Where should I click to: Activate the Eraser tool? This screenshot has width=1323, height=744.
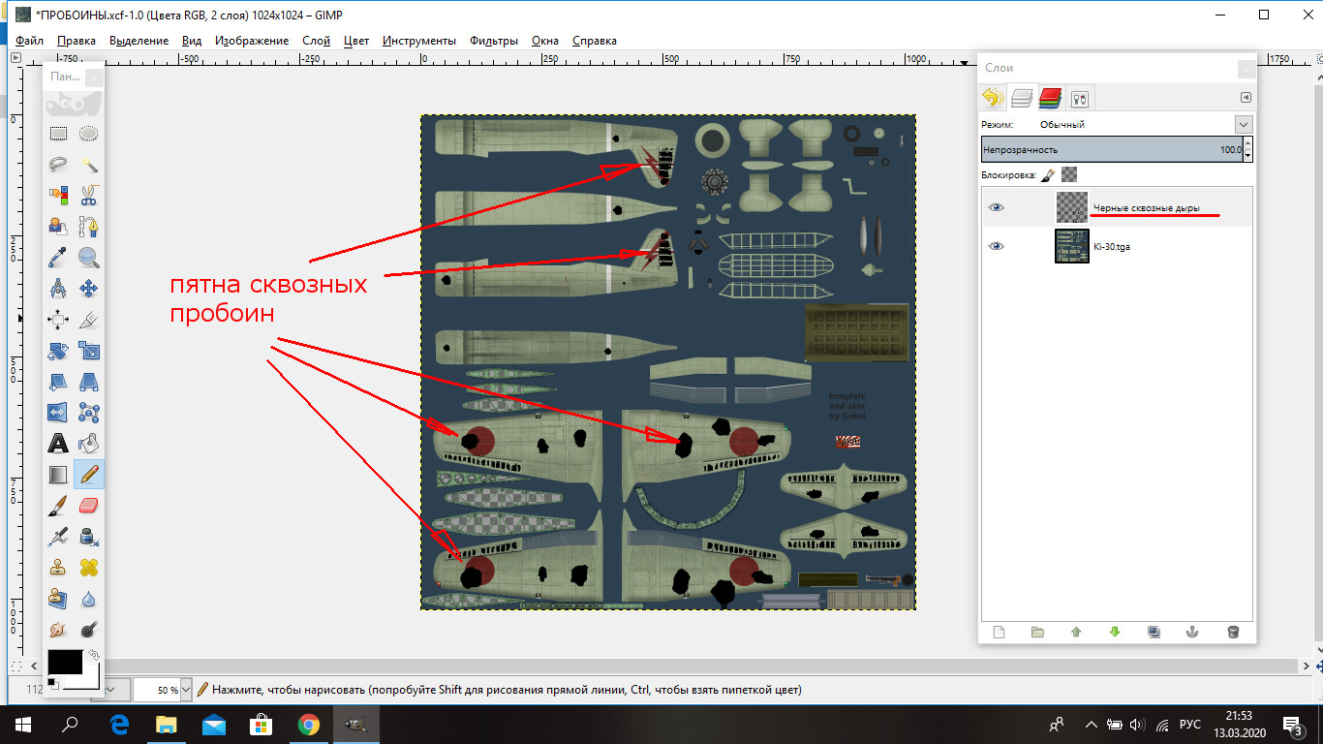pos(89,506)
